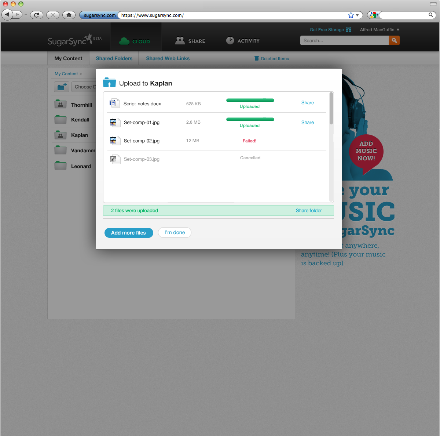Click the My Content breadcrumb link
The height and width of the screenshot is (436, 440).
pos(66,74)
